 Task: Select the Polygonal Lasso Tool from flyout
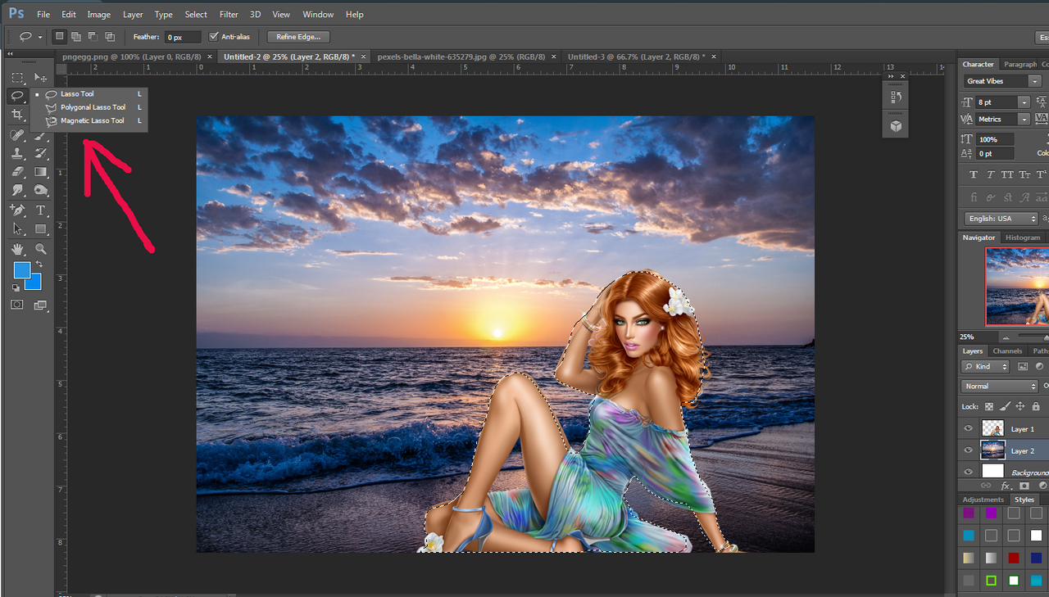pyautogui.click(x=93, y=107)
